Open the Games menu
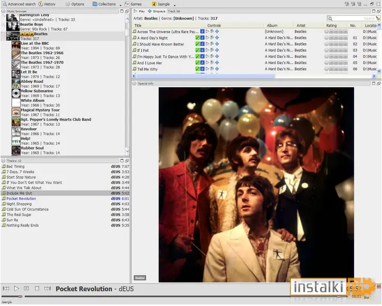Screen dimensions: 382x306 (133, 4)
